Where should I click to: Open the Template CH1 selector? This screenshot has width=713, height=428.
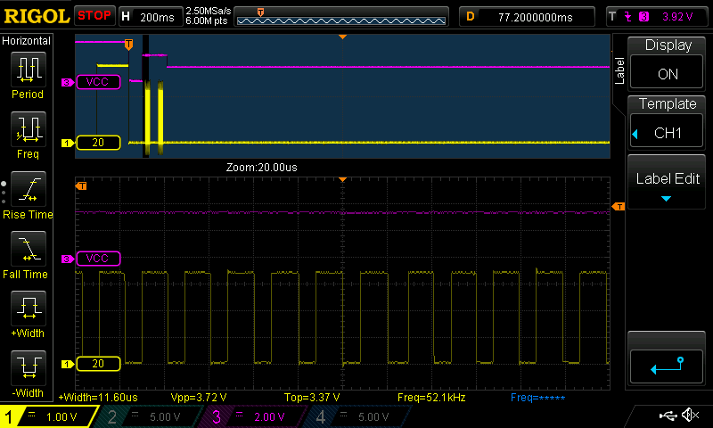coord(668,123)
